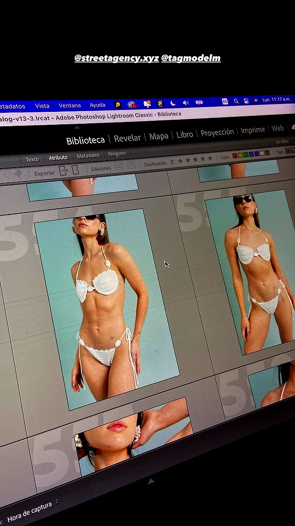Select the top-left partially visible photo thumbnail
This screenshot has width=295, height=526.
[82, 187]
